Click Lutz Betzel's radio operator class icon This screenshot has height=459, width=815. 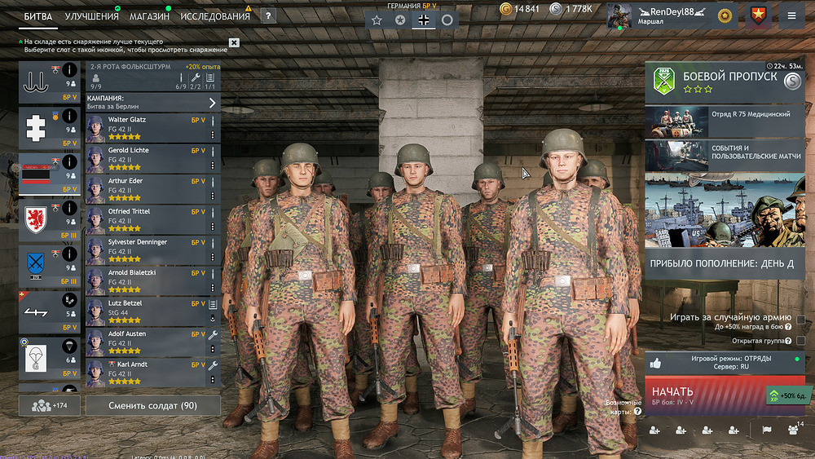tap(213, 303)
